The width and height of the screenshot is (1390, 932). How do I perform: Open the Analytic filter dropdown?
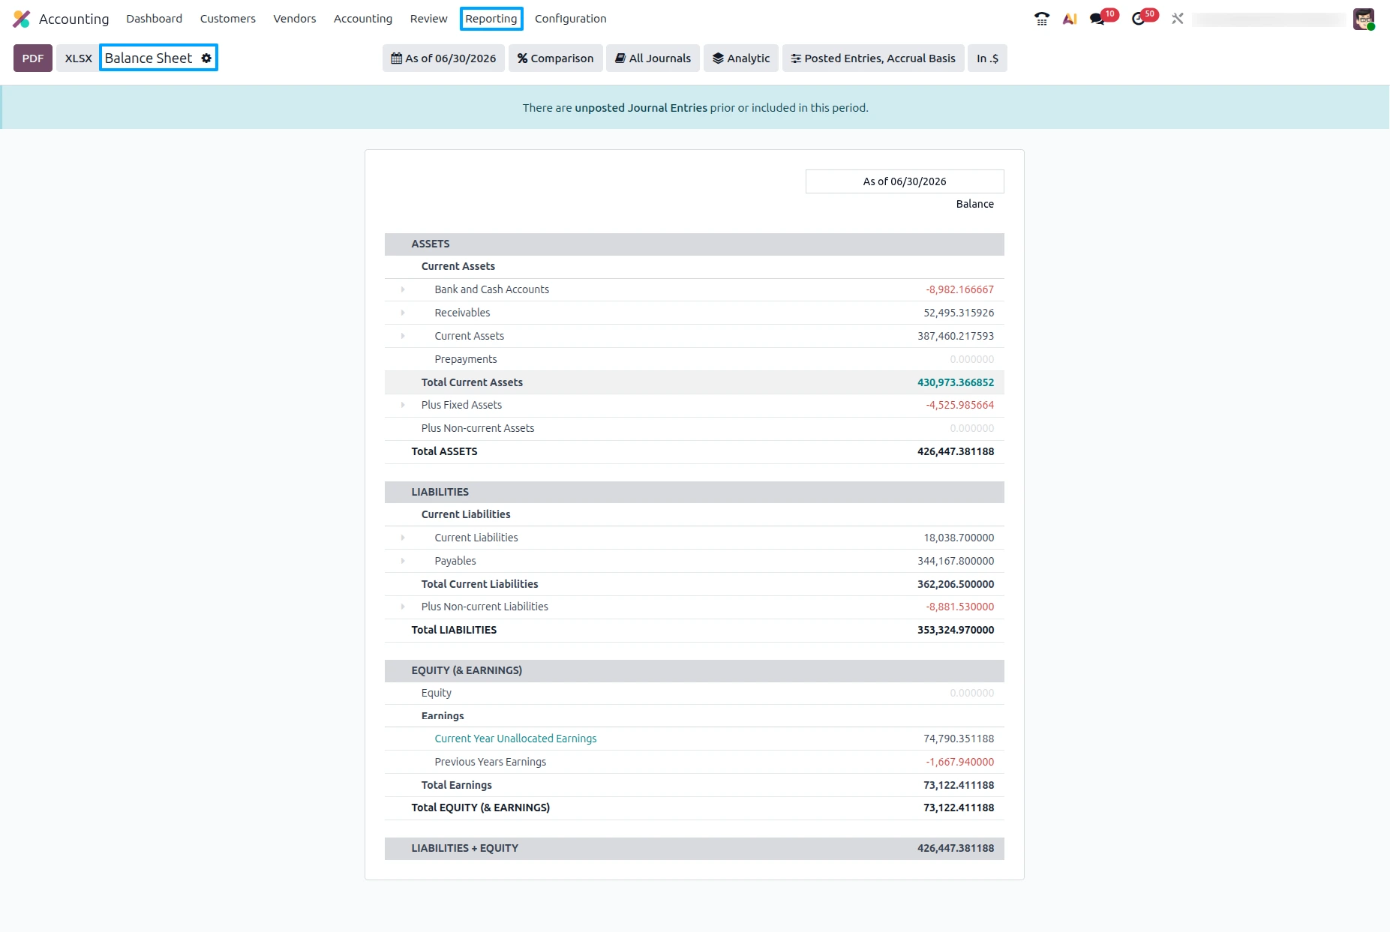[741, 58]
